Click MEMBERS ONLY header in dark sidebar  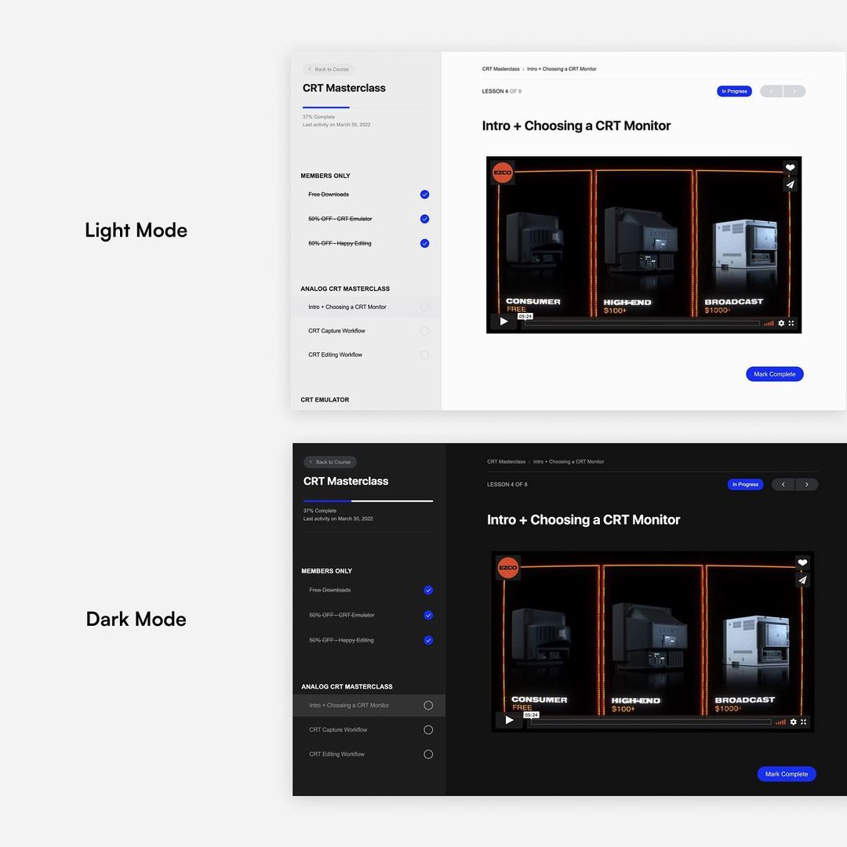click(x=327, y=571)
